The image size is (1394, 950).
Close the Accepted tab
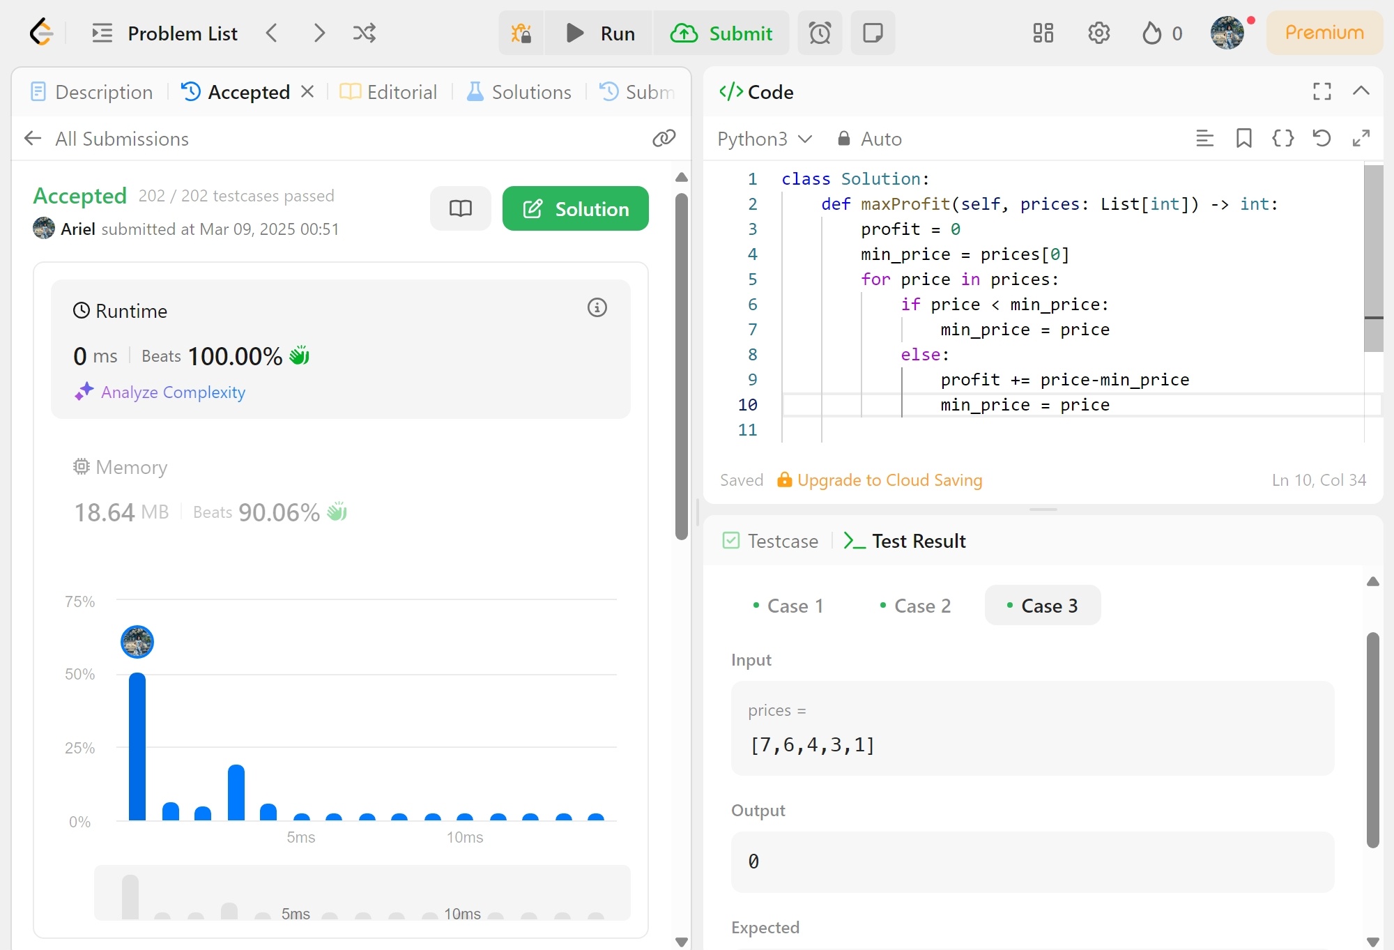click(307, 91)
